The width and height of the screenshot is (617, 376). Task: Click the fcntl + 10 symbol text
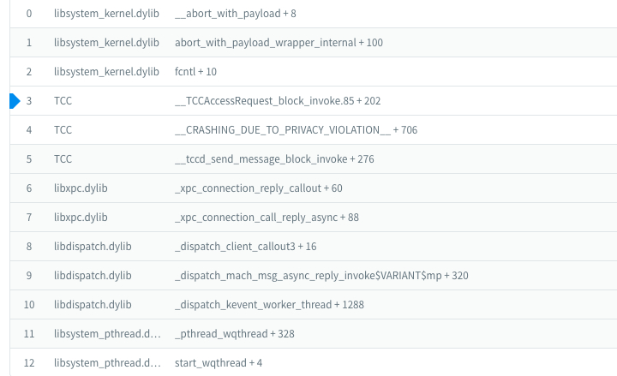[195, 72]
